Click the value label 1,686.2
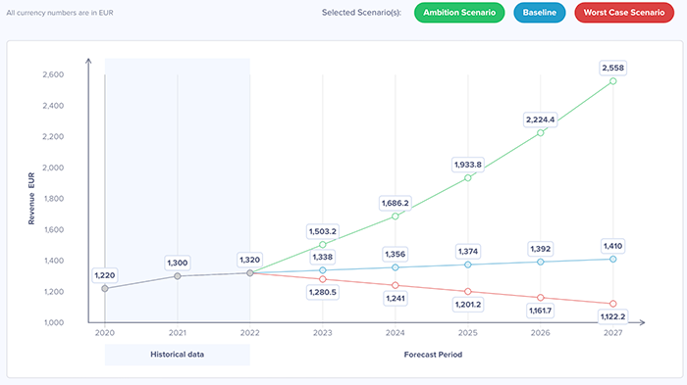687x385 pixels. point(396,203)
